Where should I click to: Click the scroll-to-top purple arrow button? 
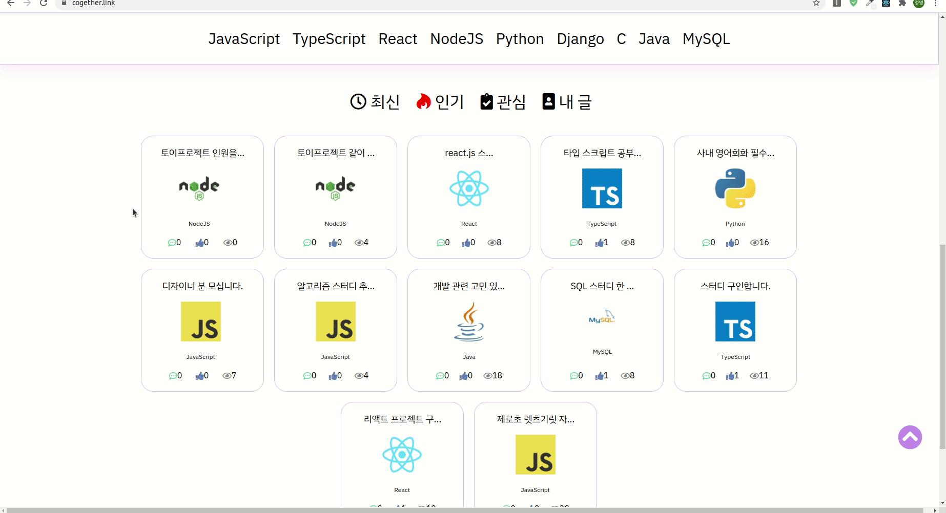(x=910, y=437)
